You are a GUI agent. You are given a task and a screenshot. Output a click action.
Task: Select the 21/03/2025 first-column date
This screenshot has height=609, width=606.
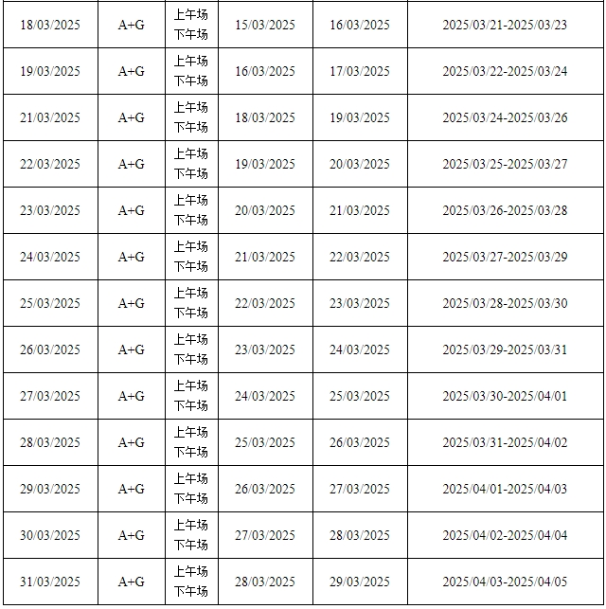tap(50, 117)
